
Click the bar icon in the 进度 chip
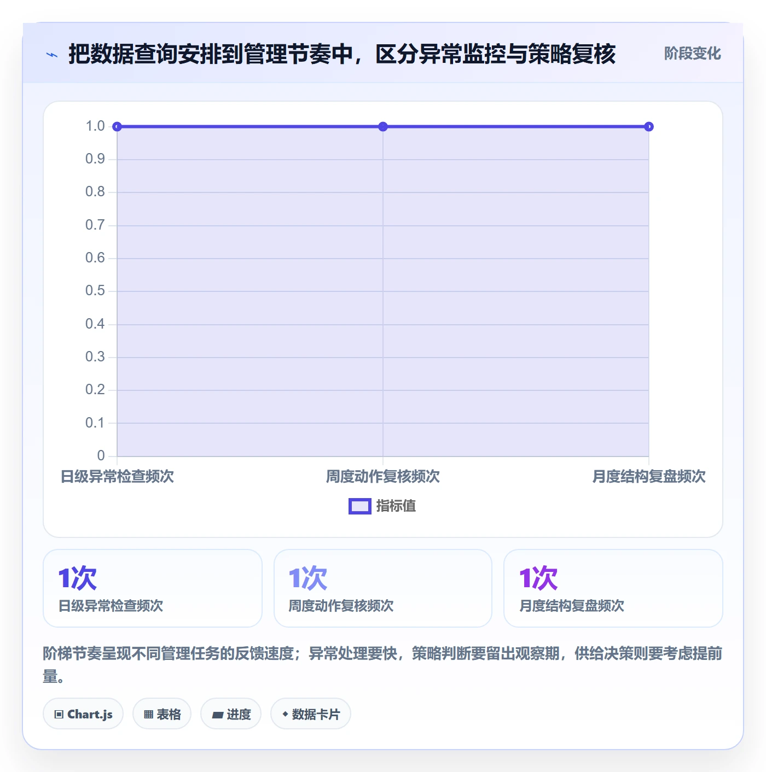tap(218, 715)
